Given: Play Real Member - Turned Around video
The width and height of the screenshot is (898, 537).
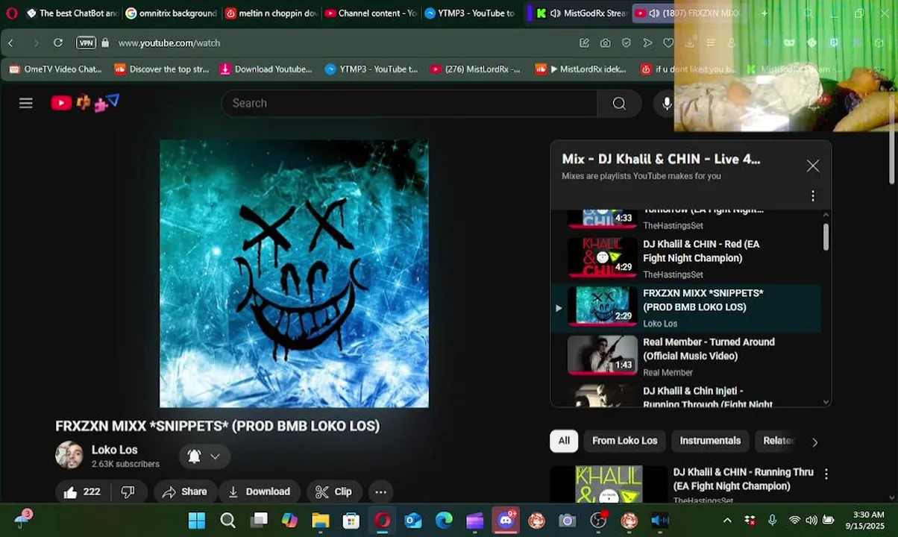Looking at the screenshot, I should [x=686, y=357].
